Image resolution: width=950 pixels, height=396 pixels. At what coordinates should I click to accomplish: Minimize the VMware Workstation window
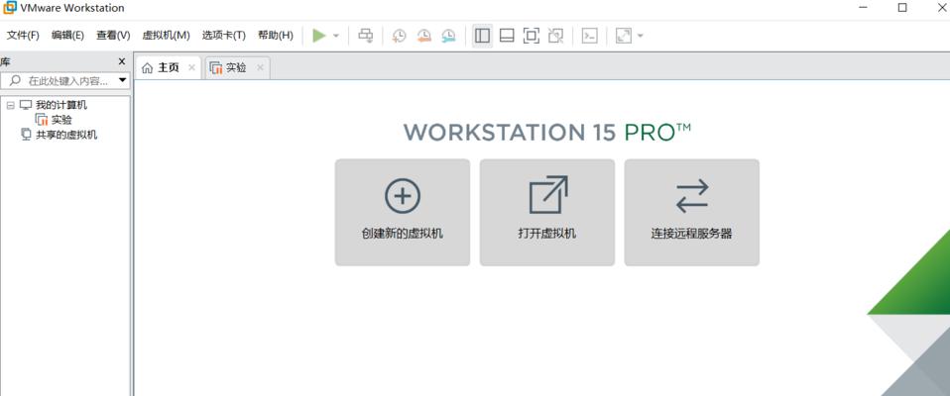862,8
